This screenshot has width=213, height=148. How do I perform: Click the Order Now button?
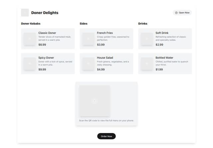point(106,136)
